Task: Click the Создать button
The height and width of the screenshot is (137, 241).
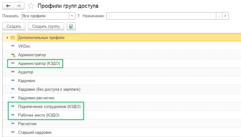Action: 14,26
